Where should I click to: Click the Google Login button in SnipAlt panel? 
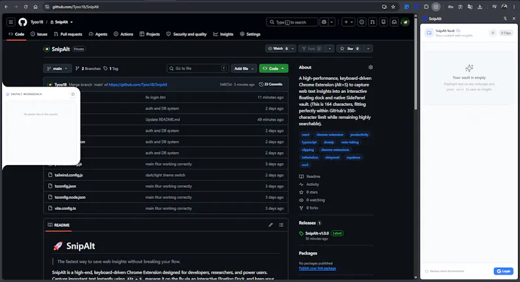click(x=503, y=271)
